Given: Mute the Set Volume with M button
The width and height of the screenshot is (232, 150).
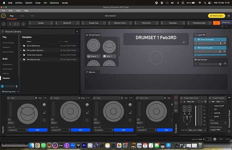Looking at the screenshot, I should (196, 64).
